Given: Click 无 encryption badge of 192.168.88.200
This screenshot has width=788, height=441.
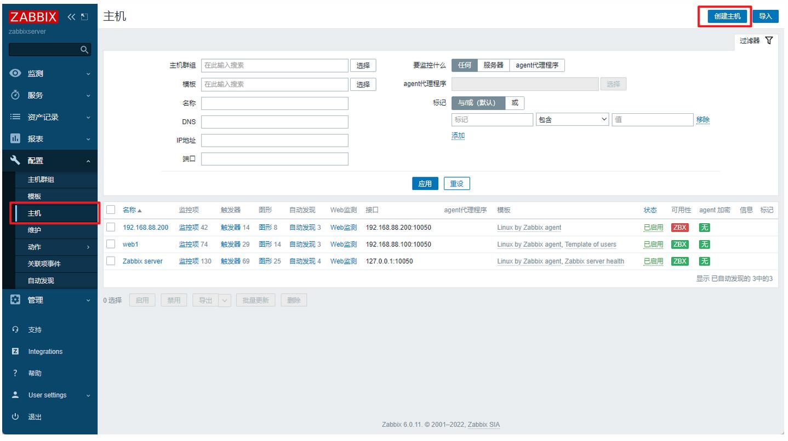Looking at the screenshot, I should 705,228.
